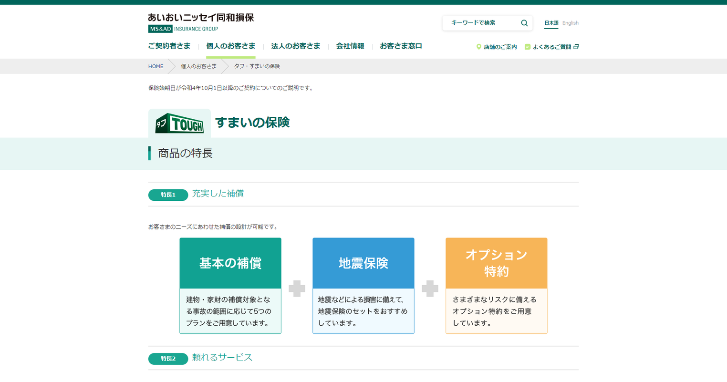Click the すまいの保険 title text
This screenshot has width=727, height=382.
pos(252,123)
